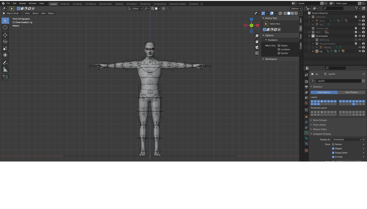367x209 pixels.
Task: Open the Tool properties tab
Action: [306, 75]
